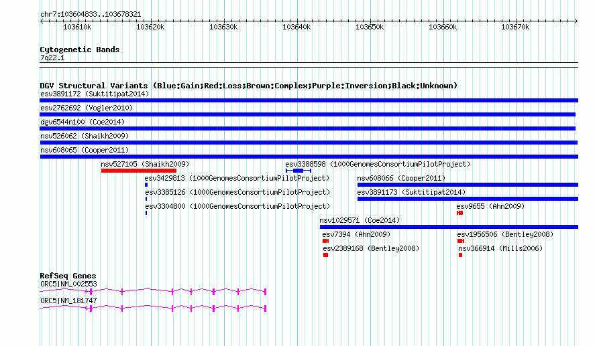Click the 103620k ruler tick label
This screenshot has width=597, height=346.
(x=150, y=27)
